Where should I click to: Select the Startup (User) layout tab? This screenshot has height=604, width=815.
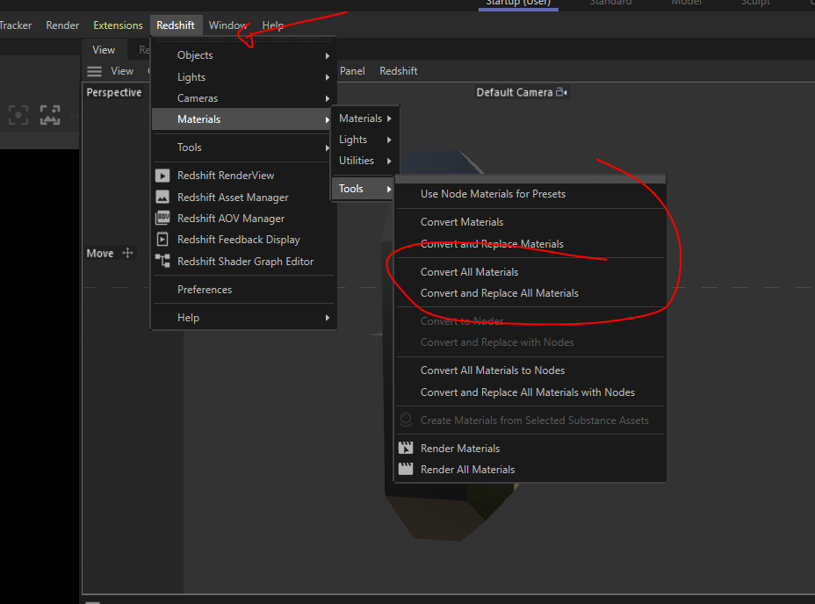(518, 4)
